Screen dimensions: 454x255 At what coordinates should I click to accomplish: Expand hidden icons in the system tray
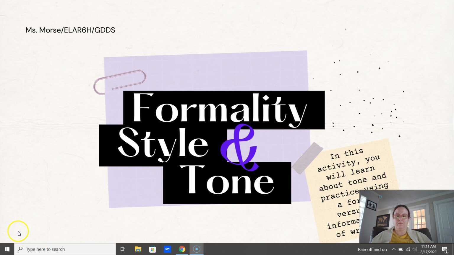click(394, 249)
